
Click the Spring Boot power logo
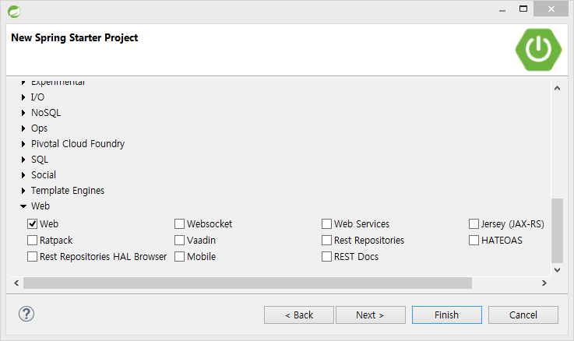[538, 49]
